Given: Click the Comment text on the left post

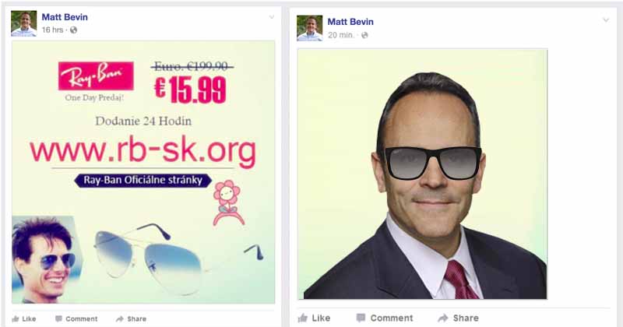Looking at the screenshot, I should 82,318.
